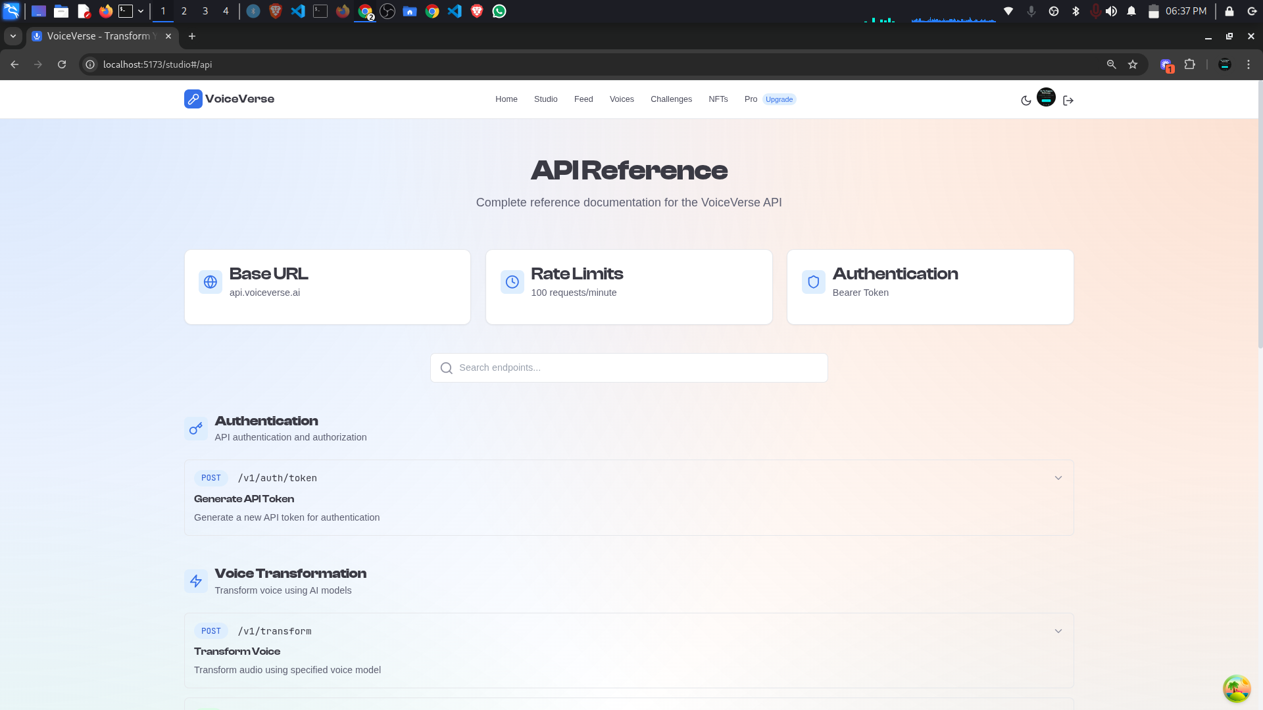1263x710 pixels.
Task: Open the browser extensions puzzle icon
Action: click(x=1189, y=64)
